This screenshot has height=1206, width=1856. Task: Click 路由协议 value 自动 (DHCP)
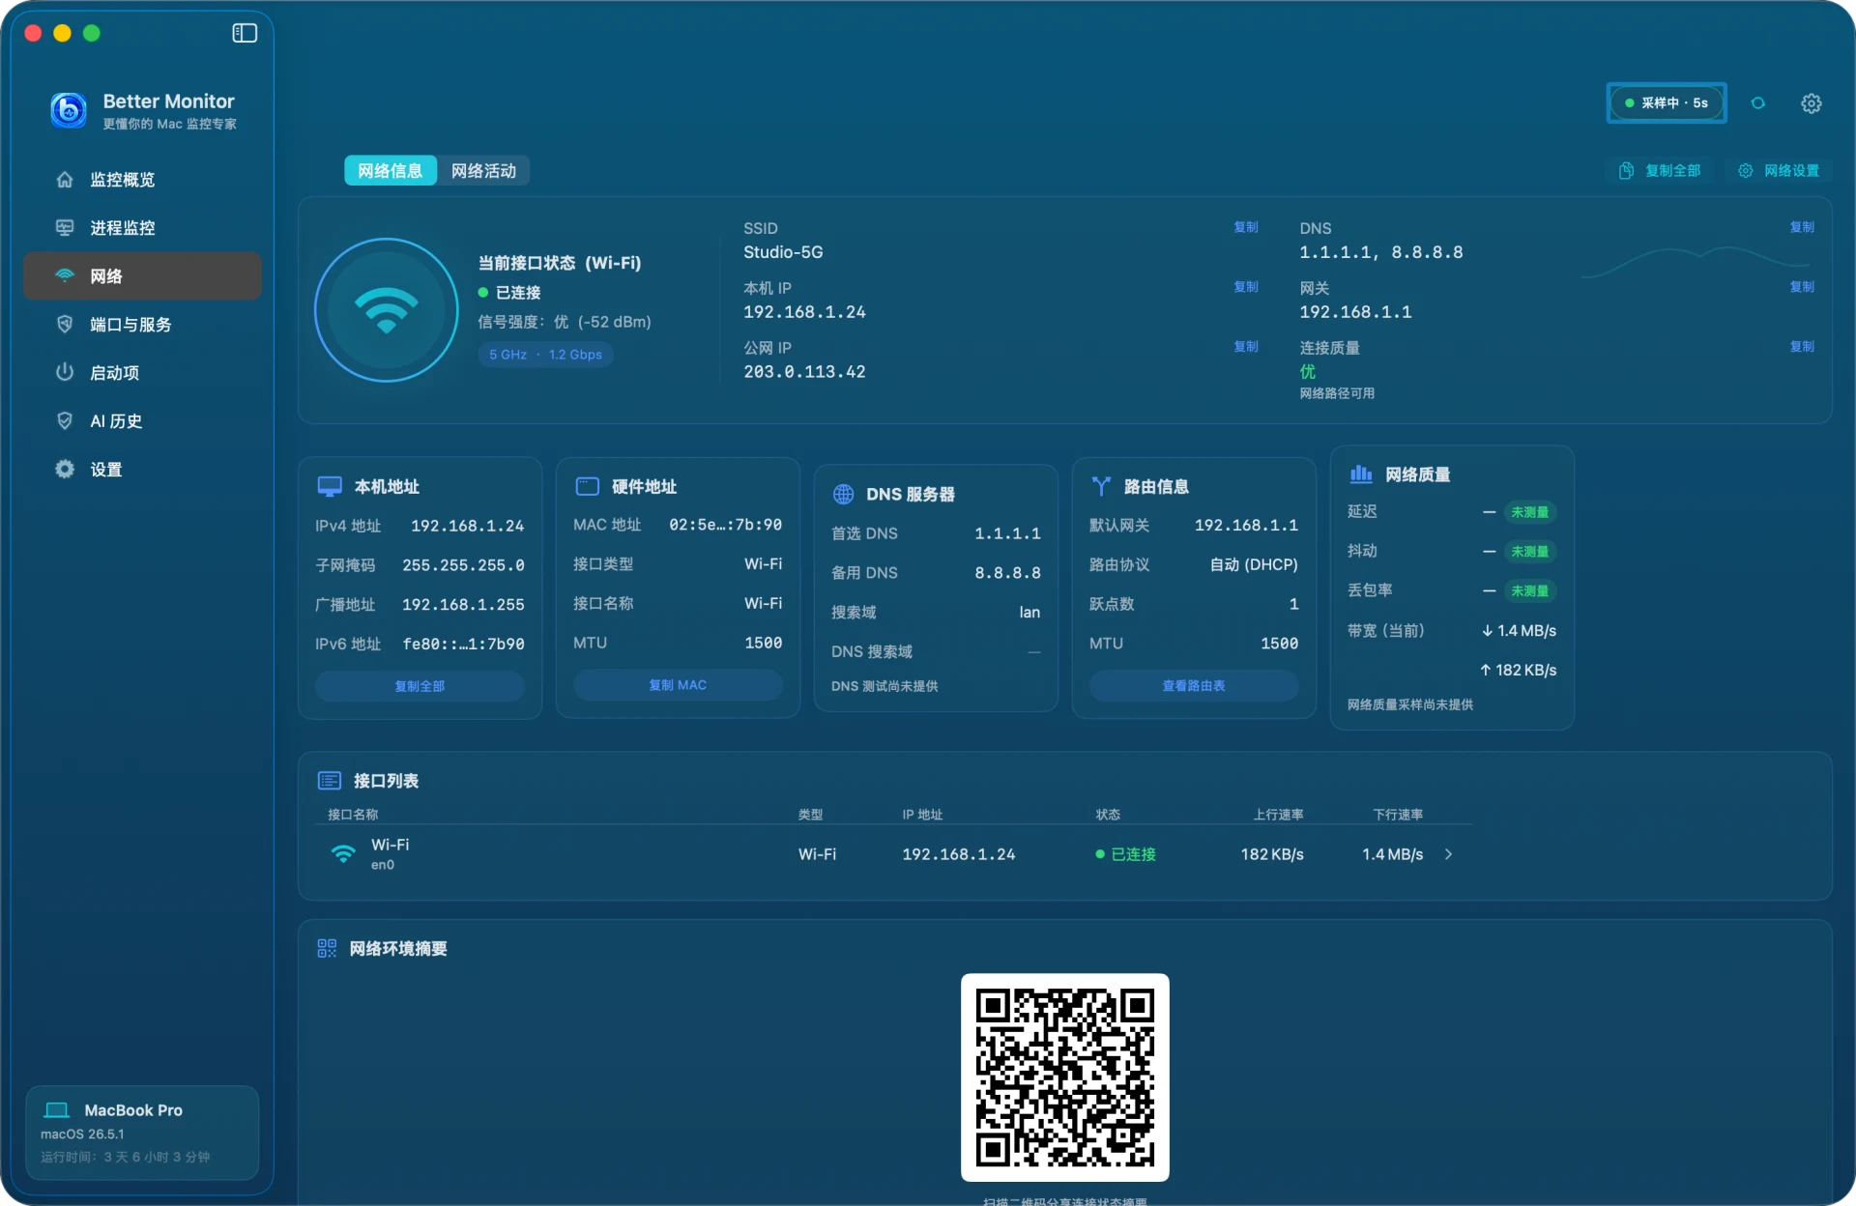(x=1254, y=564)
